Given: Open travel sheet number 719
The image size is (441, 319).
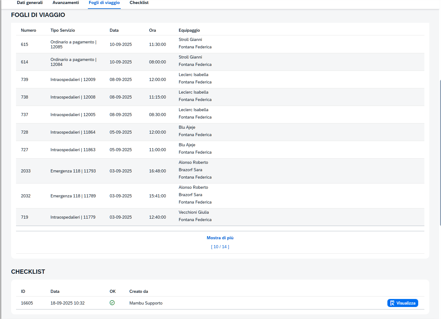Looking at the screenshot, I should pos(25,217).
